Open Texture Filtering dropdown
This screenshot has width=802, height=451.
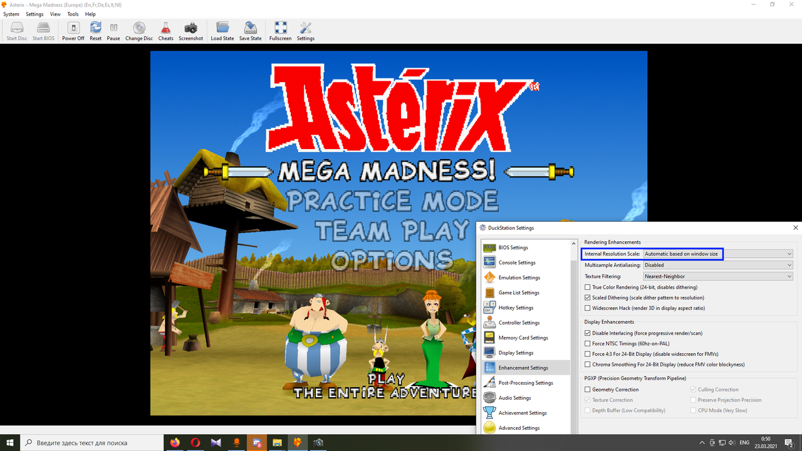718,276
